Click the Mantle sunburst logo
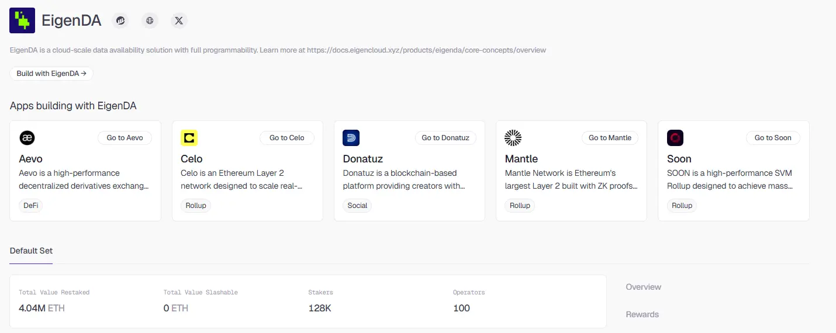Screen dimensions: 836x333 point(513,138)
